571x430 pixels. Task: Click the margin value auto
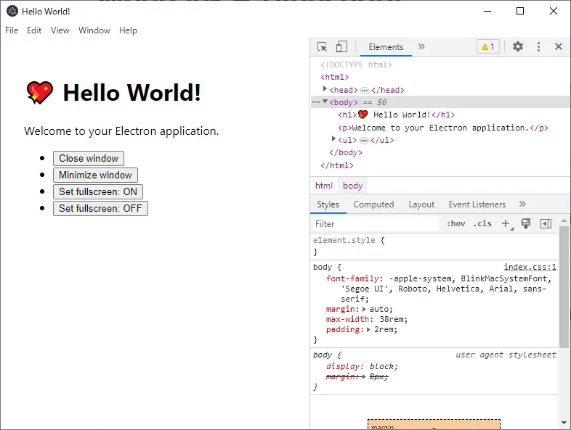(x=378, y=310)
